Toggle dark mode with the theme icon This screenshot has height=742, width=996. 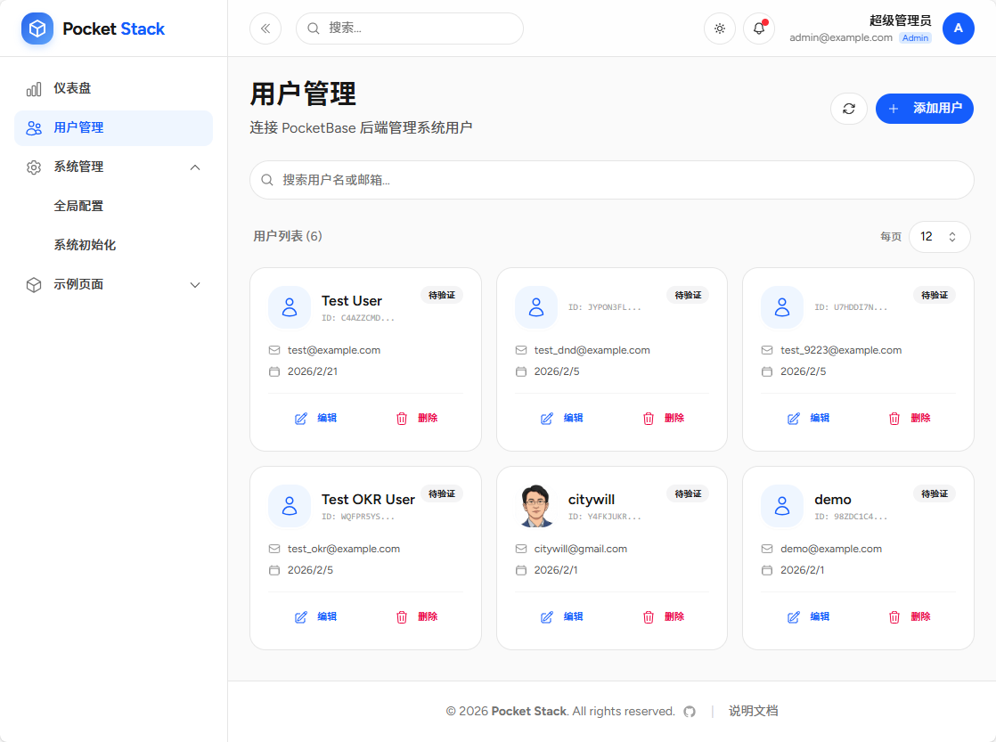719,29
